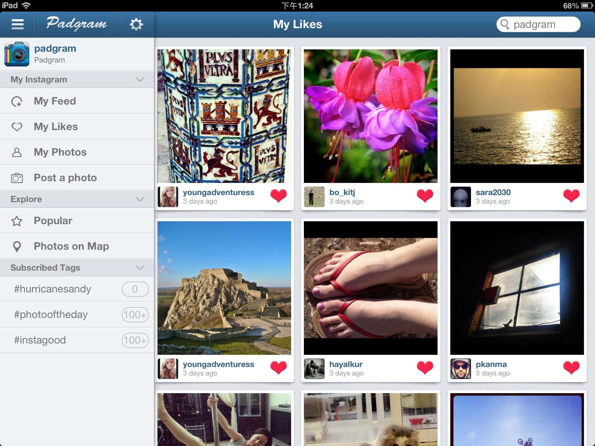The height and width of the screenshot is (446, 595).
Task: Open sara2030 profile avatar
Action: (461, 197)
